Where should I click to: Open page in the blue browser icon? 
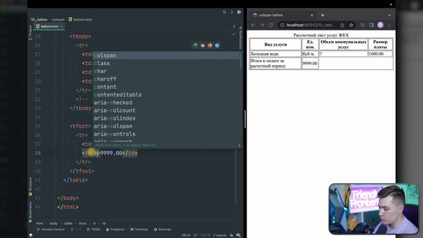(217, 46)
